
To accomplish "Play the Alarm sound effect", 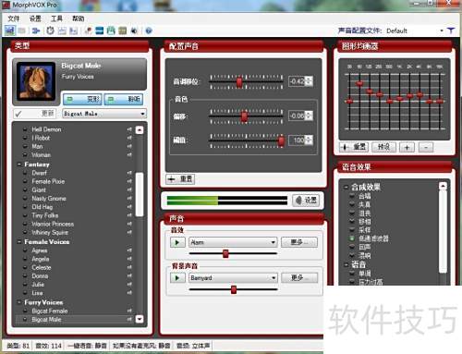I will click(177, 242).
